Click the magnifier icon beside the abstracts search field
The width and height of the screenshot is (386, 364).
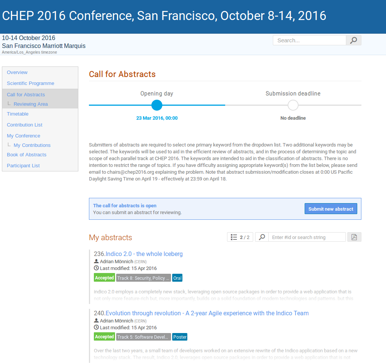262,237
